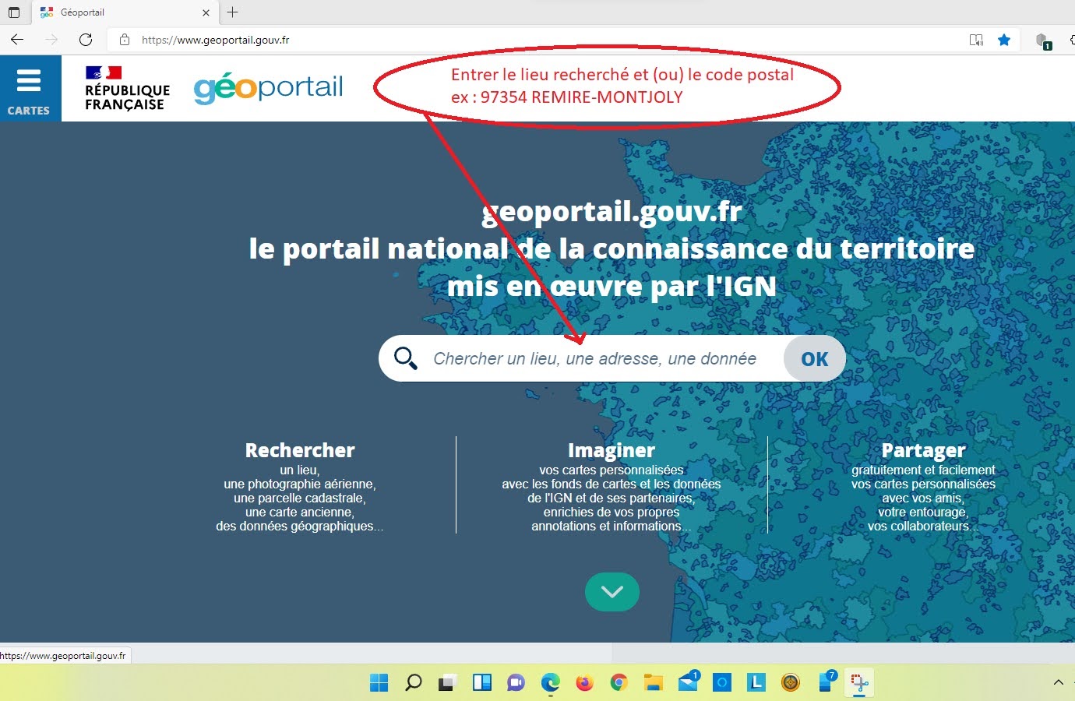Viewport: 1075px width, 701px height.
Task: Click the République Française logo
Action: (x=126, y=89)
